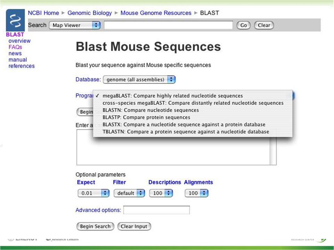The image size is (334, 250).
Task: Open the Alignments 100 dropdown
Action: pyautogui.click(x=196, y=193)
